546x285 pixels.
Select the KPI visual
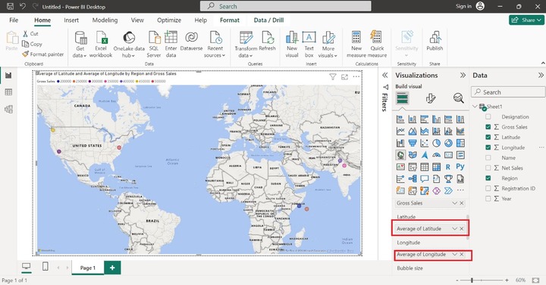tap(400, 167)
